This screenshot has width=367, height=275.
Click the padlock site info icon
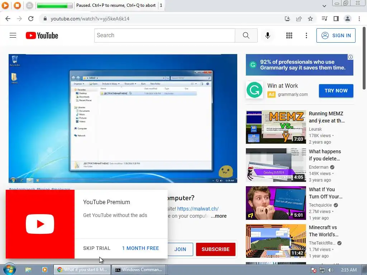45,19
